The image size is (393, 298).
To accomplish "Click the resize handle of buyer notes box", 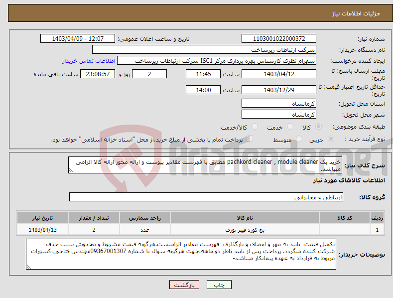I will 29,267.
